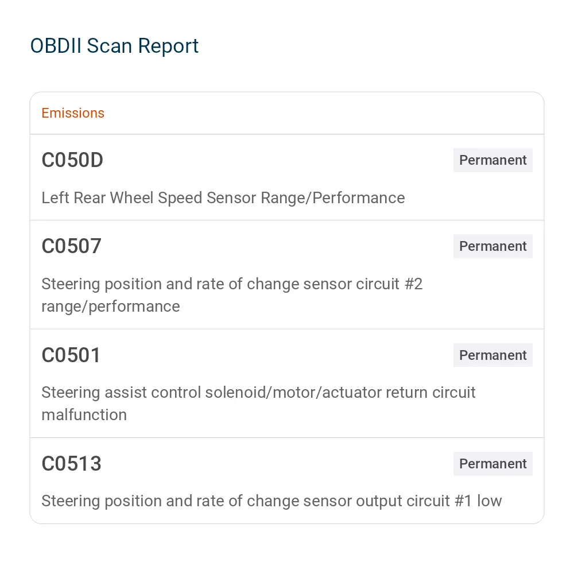Click the Permanent badge for C0513
The width and height of the screenshot is (574, 574).
click(x=492, y=463)
